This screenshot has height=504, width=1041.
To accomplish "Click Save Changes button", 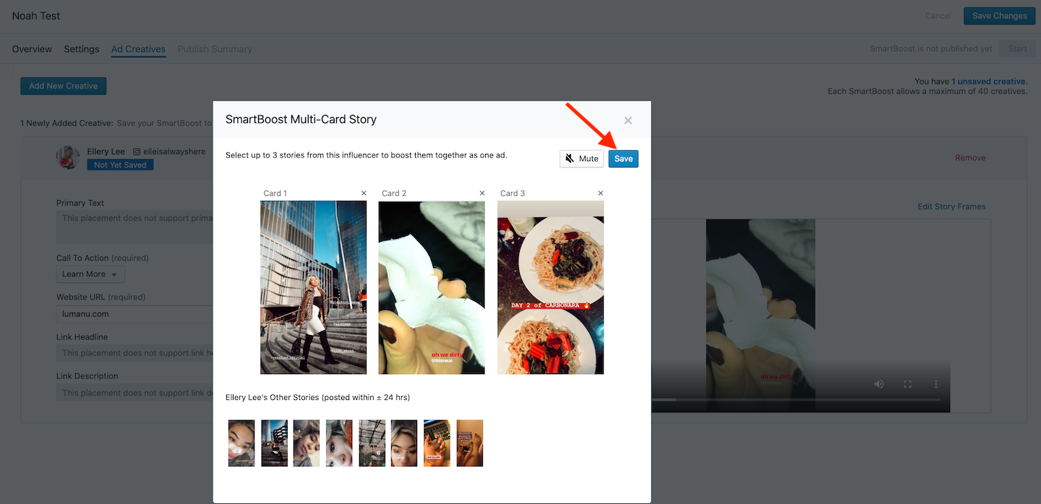I will (x=999, y=16).
